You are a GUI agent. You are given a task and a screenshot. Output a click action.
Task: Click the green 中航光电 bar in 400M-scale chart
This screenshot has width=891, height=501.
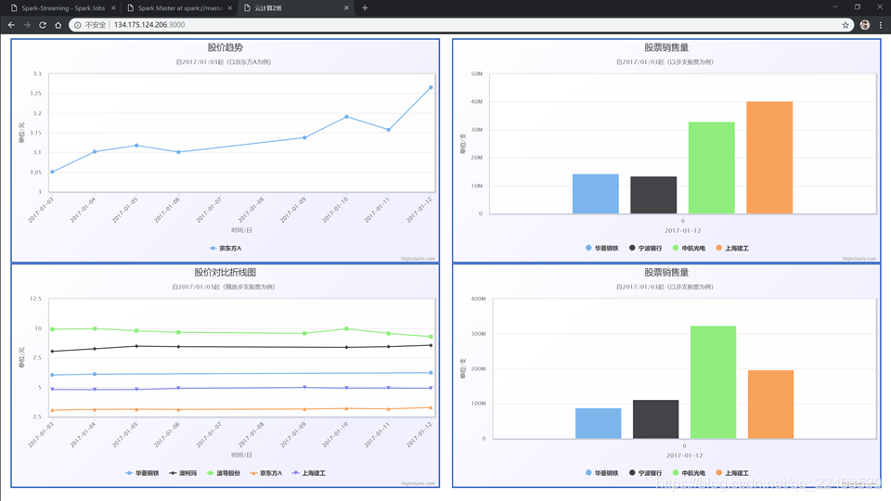pos(713,382)
